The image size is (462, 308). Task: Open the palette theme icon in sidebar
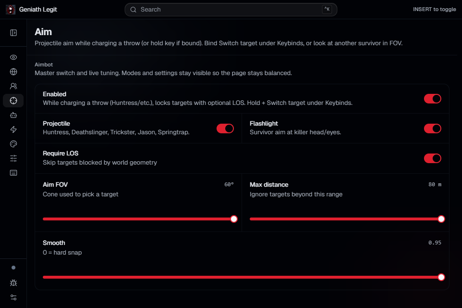13,144
